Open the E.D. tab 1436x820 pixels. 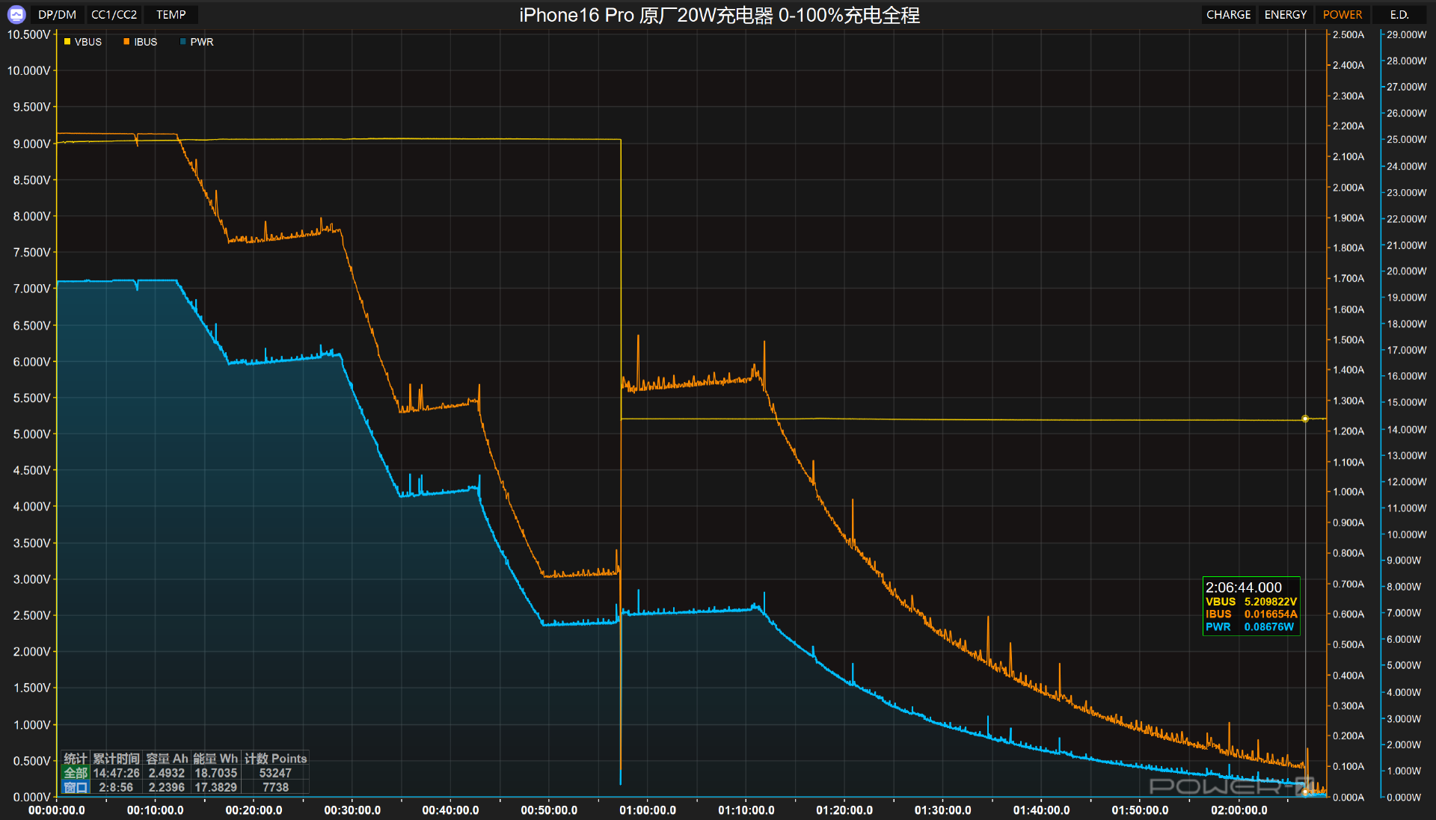point(1399,14)
